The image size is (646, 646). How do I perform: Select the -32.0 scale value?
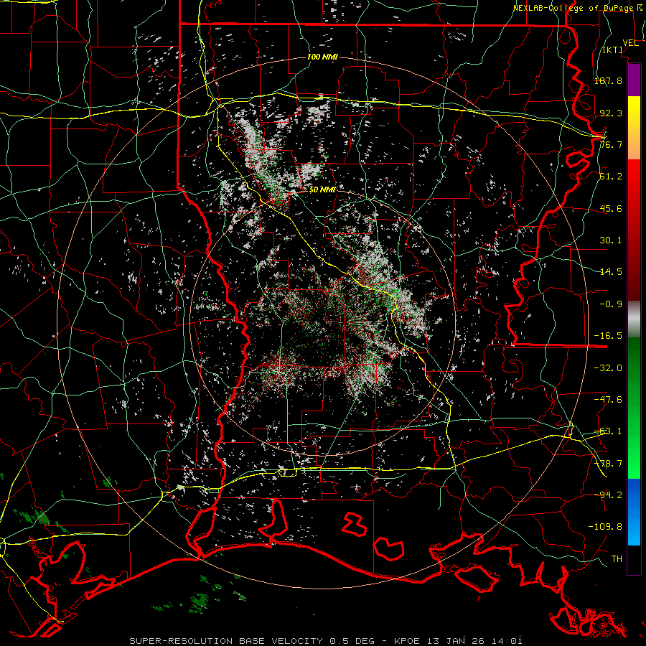608,368
